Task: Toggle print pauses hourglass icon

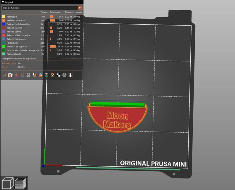Action: click(x=46, y=75)
